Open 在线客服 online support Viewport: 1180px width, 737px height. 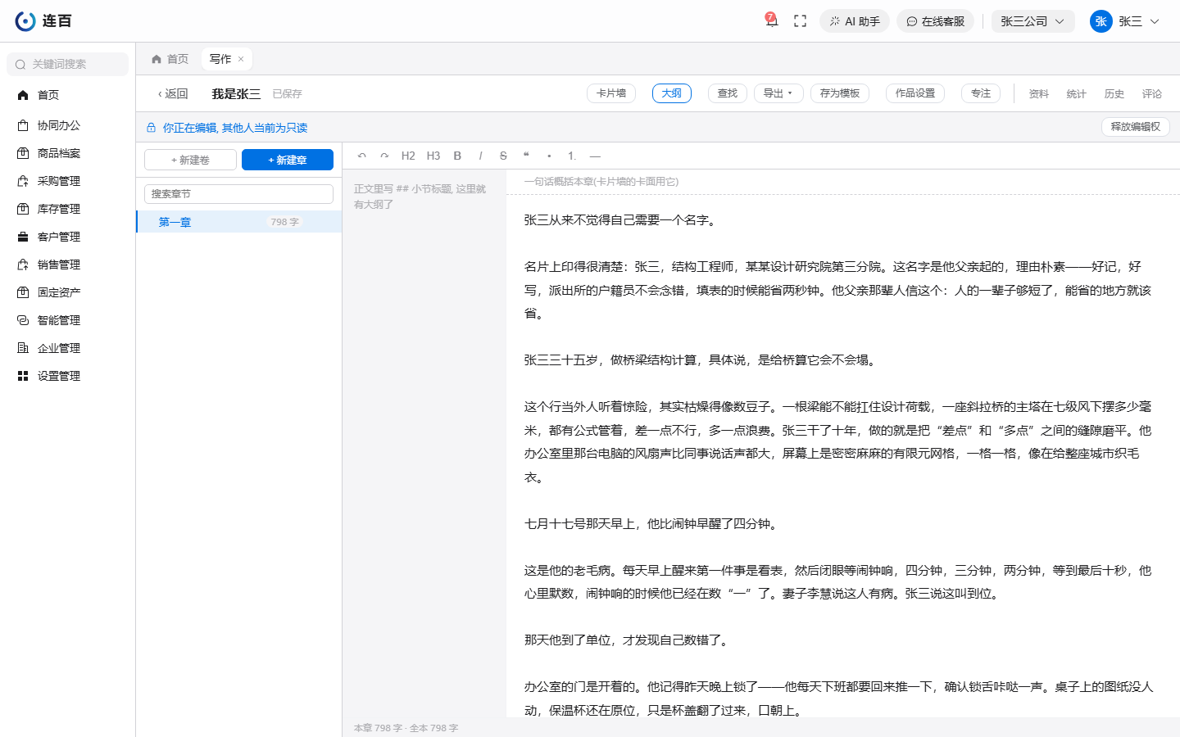tap(935, 21)
